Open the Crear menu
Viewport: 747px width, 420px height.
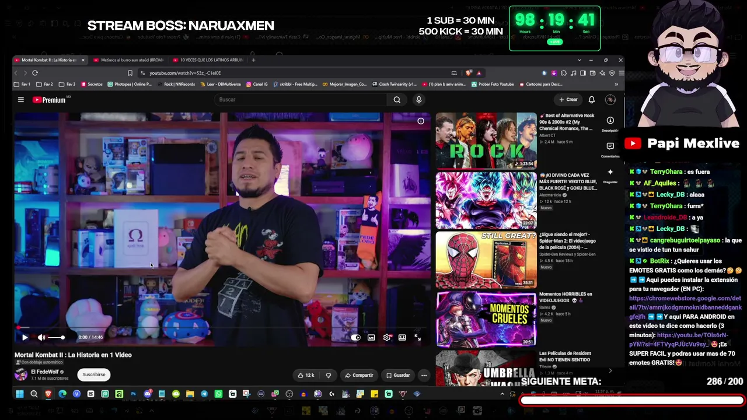tap(568, 100)
